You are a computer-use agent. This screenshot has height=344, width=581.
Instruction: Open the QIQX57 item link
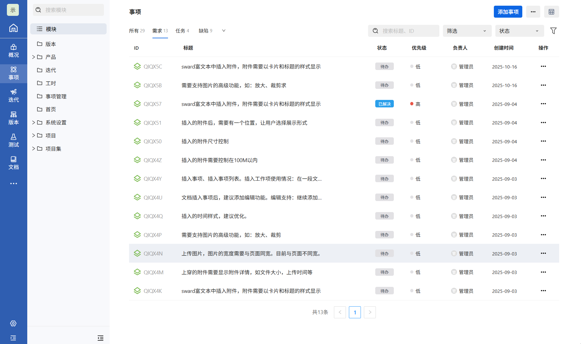coord(152,104)
